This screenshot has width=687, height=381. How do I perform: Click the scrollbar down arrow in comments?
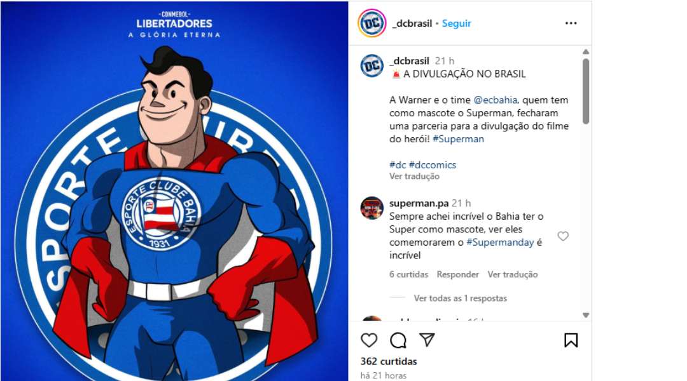pos(586,315)
